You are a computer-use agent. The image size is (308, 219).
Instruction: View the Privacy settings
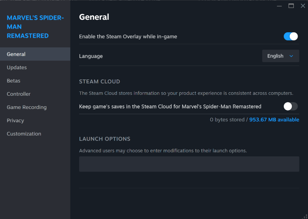(x=15, y=120)
